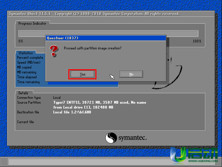Click the "symantec." wordmark text

coord(133,138)
